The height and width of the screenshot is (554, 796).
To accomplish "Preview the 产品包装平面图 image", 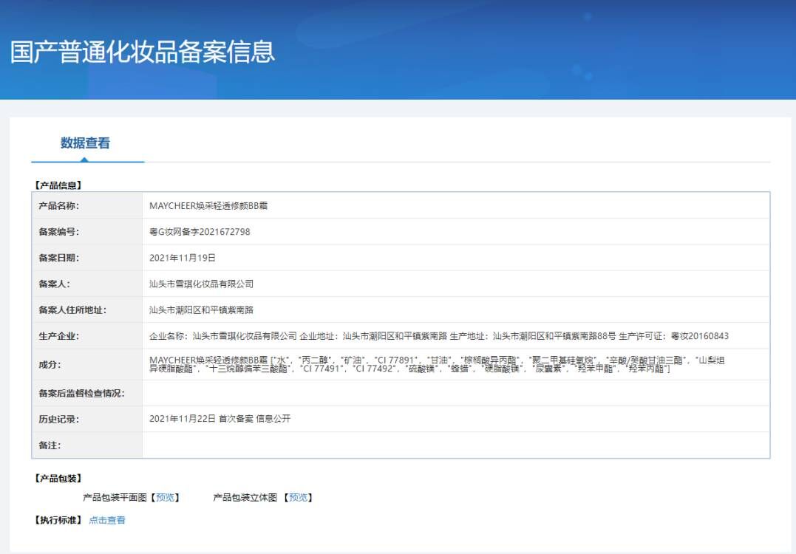I will [166, 498].
